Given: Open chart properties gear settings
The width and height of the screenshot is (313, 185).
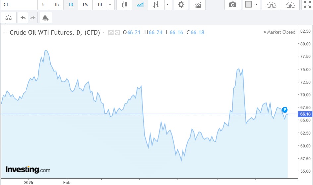Looking at the screenshot, I should [x=181, y=5].
